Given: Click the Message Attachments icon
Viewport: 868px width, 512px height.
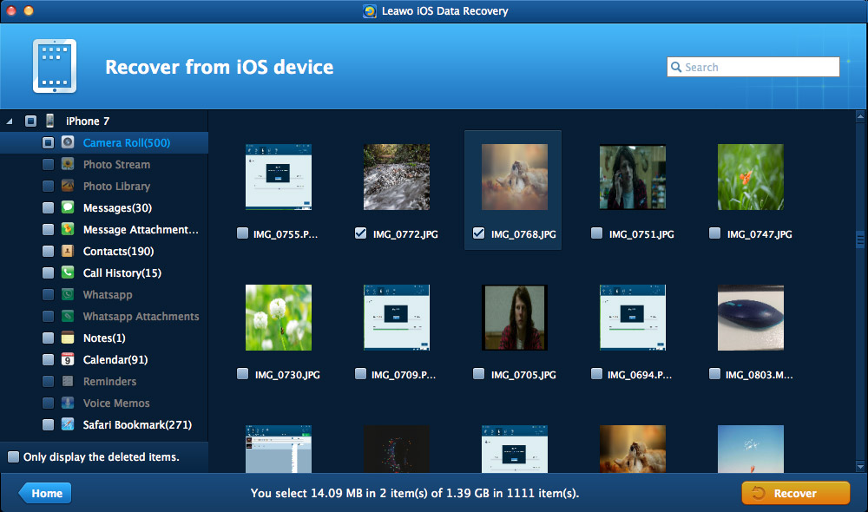Looking at the screenshot, I should pyautogui.click(x=68, y=229).
